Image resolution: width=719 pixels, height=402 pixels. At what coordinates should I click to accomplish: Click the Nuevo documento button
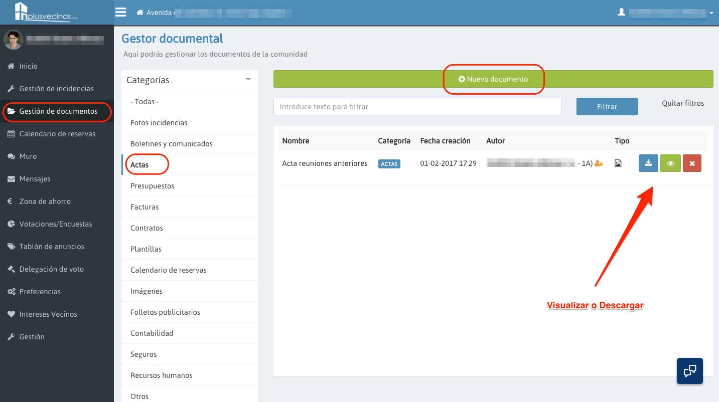[x=493, y=79]
